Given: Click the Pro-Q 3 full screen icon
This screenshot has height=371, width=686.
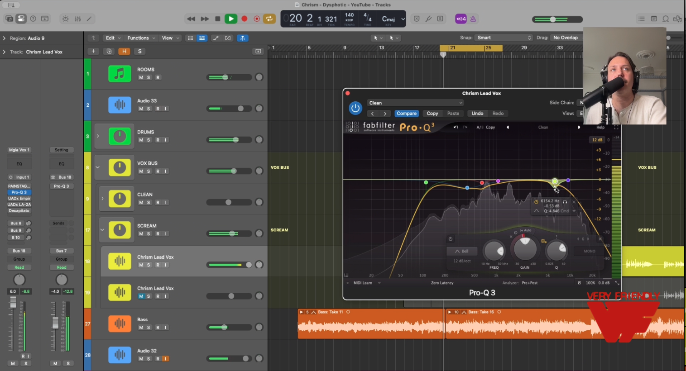Looking at the screenshot, I should click(x=616, y=128).
